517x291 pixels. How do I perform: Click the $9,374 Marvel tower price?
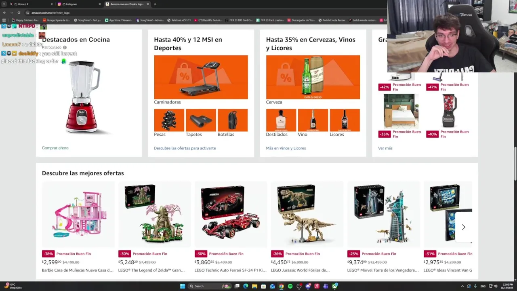pyautogui.click(x=357, y=262)
